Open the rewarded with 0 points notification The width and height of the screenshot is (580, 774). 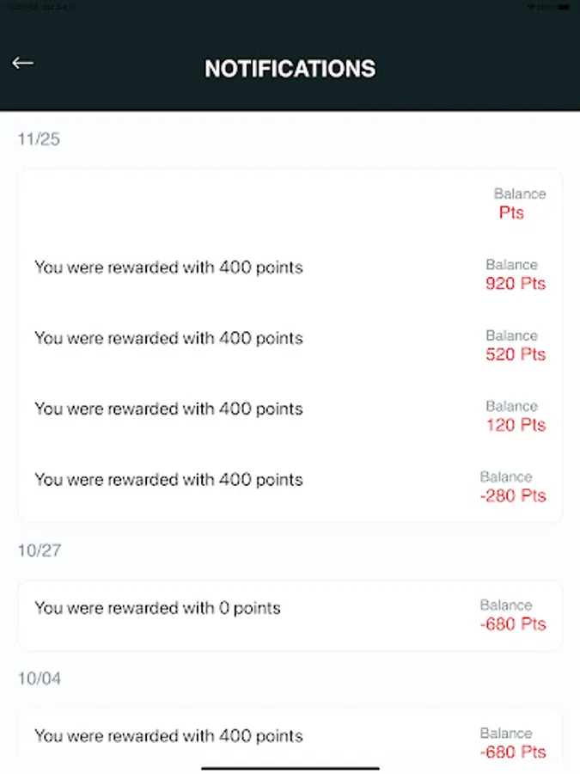click(x=157, y=608)
